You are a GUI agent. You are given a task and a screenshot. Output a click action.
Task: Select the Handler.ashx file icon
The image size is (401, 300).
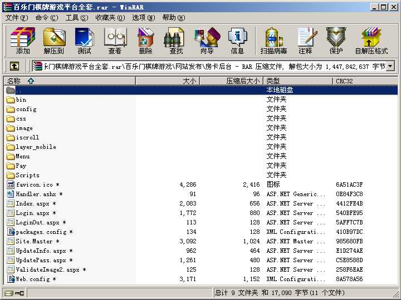(x=11, y=194)
